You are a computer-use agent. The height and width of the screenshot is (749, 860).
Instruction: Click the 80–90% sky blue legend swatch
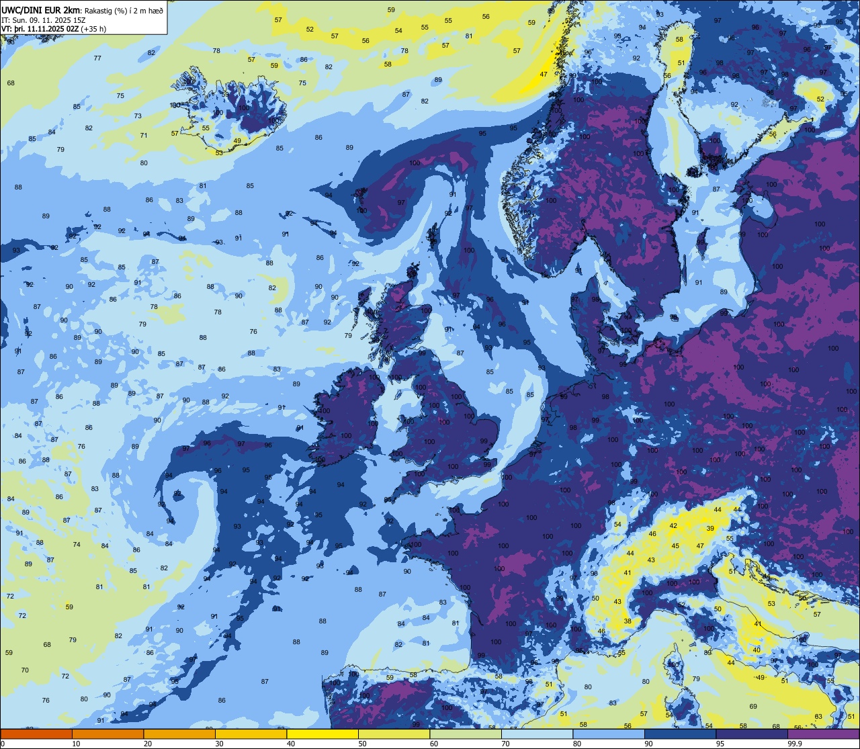[609, 734]
